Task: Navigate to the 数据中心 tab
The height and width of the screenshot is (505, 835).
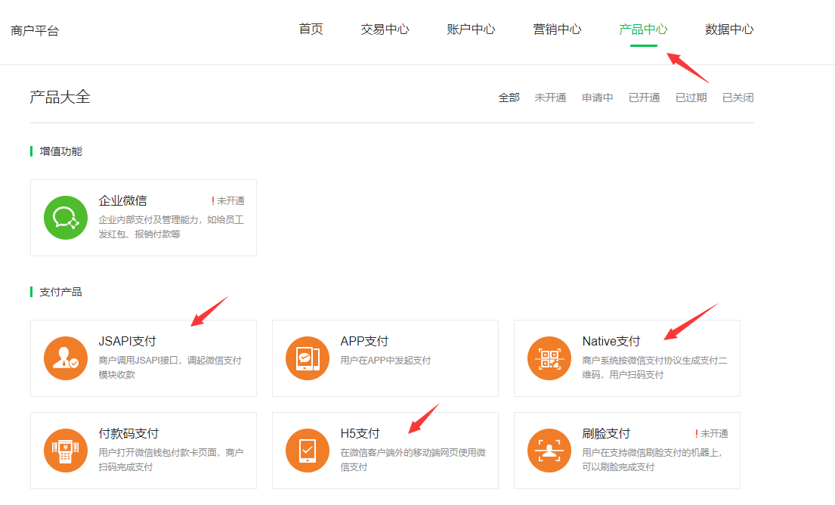Action: [729, 29]
